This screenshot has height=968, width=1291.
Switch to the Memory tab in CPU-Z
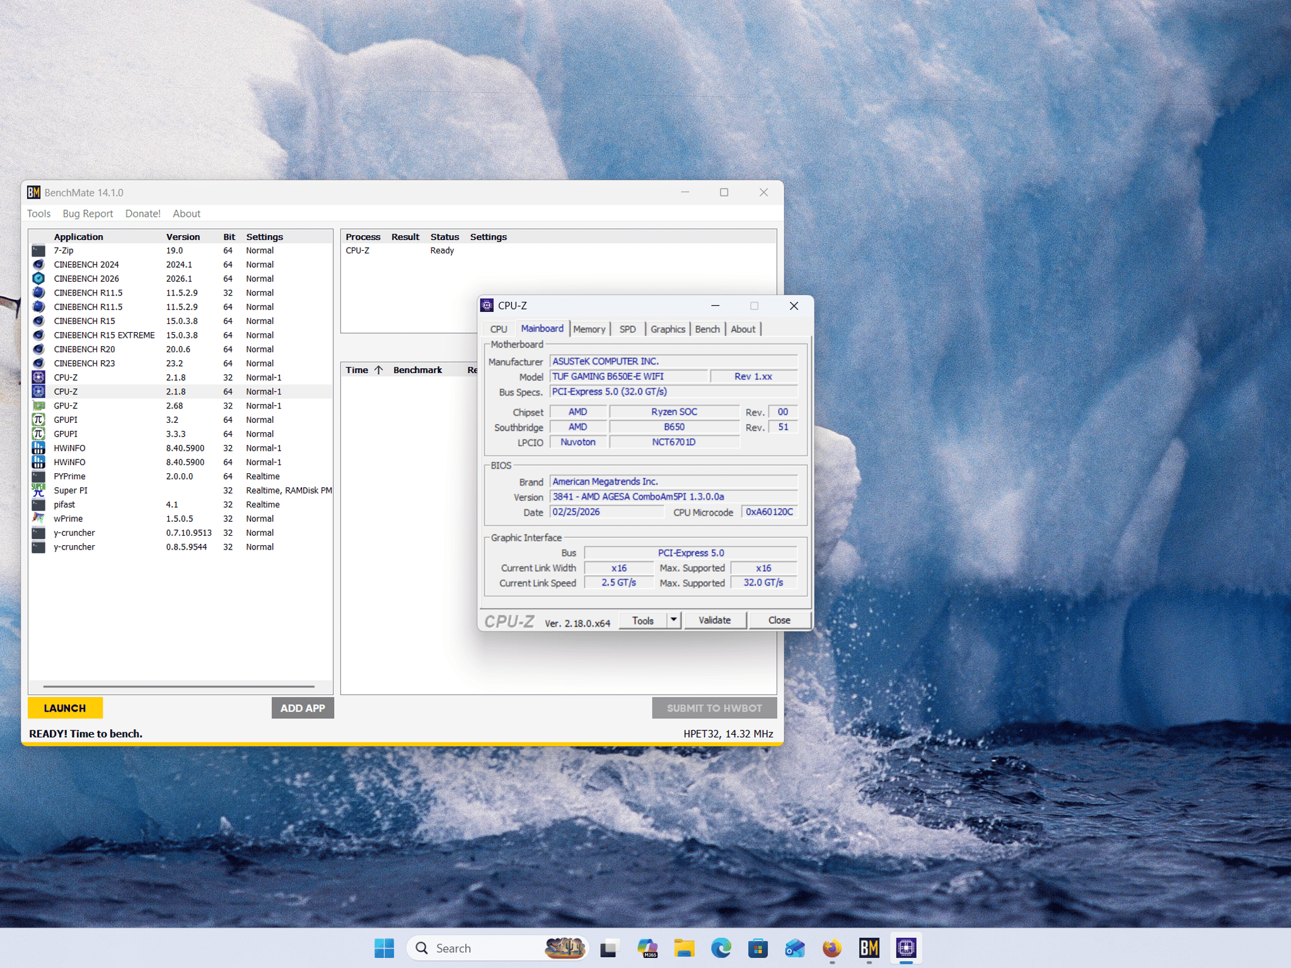click(589, 329)
